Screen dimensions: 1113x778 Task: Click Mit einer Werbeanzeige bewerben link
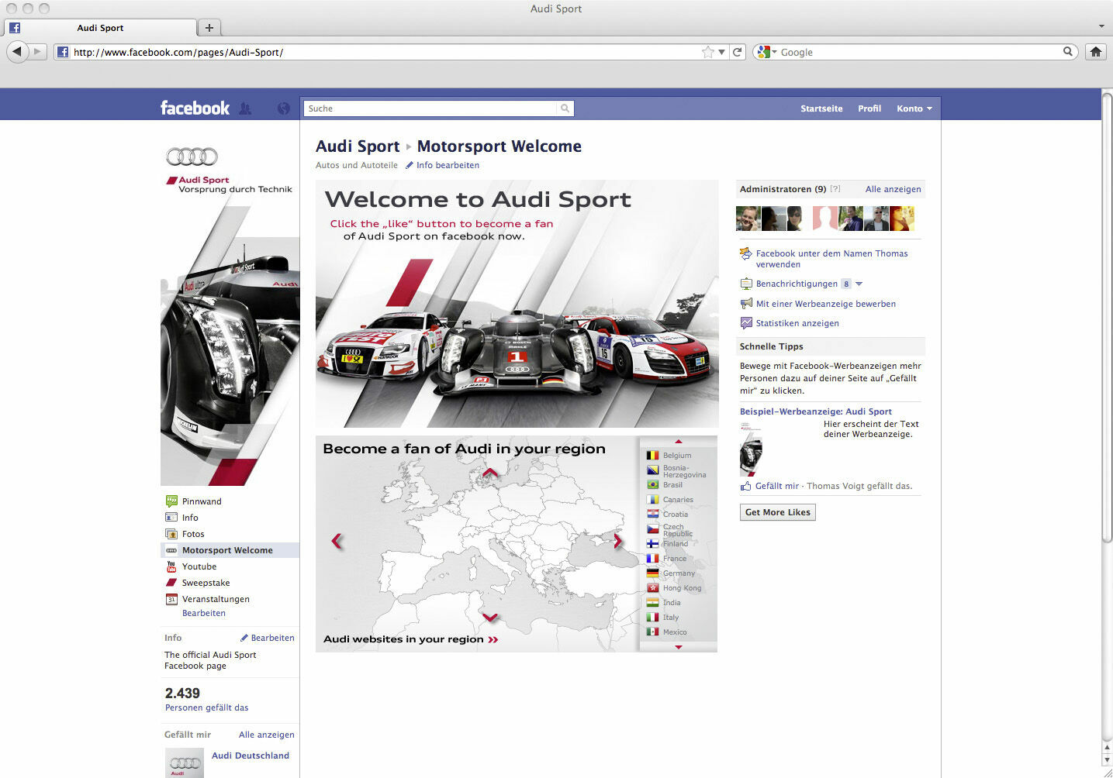pyautogui.click(x=826, y=304)
